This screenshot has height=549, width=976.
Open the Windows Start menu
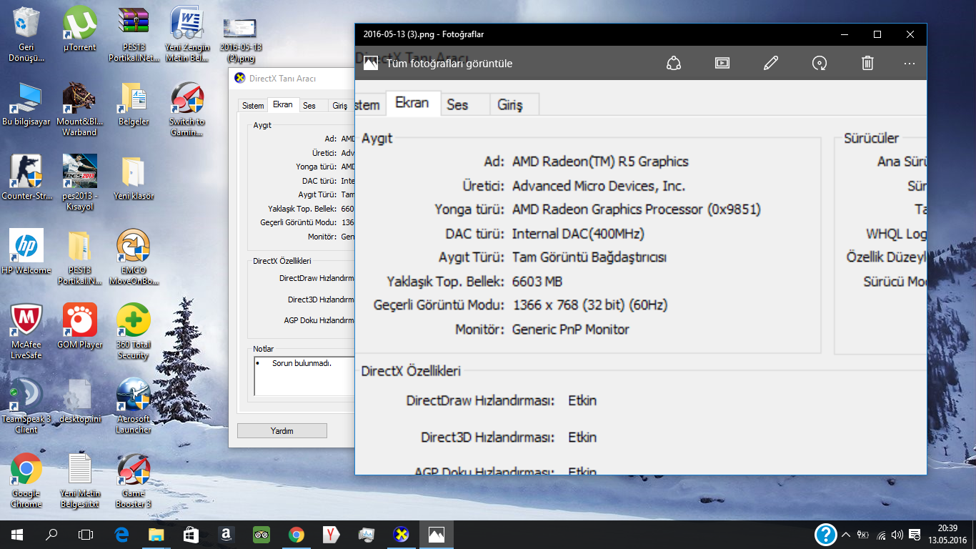tap(17, 534)
